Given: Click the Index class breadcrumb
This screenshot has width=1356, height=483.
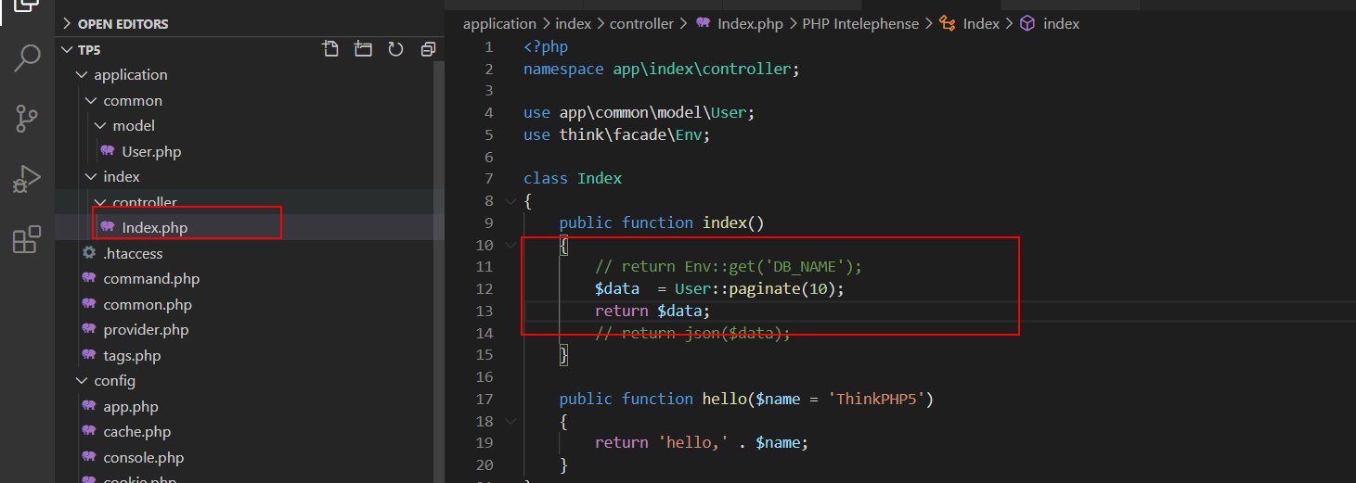Looking at the screenshot, I should click(970, 24).
